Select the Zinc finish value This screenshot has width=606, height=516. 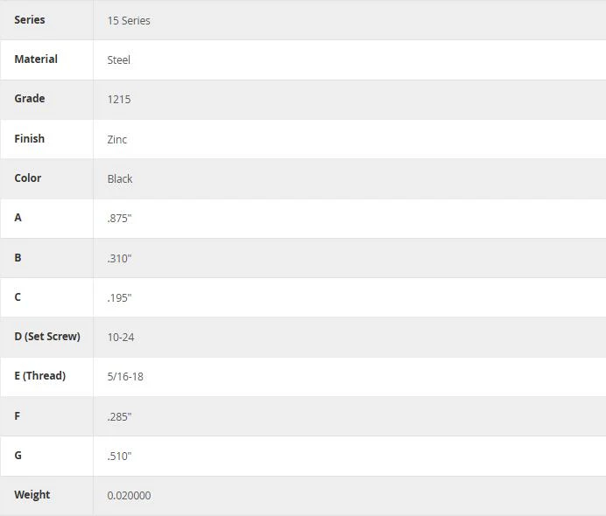117,139
